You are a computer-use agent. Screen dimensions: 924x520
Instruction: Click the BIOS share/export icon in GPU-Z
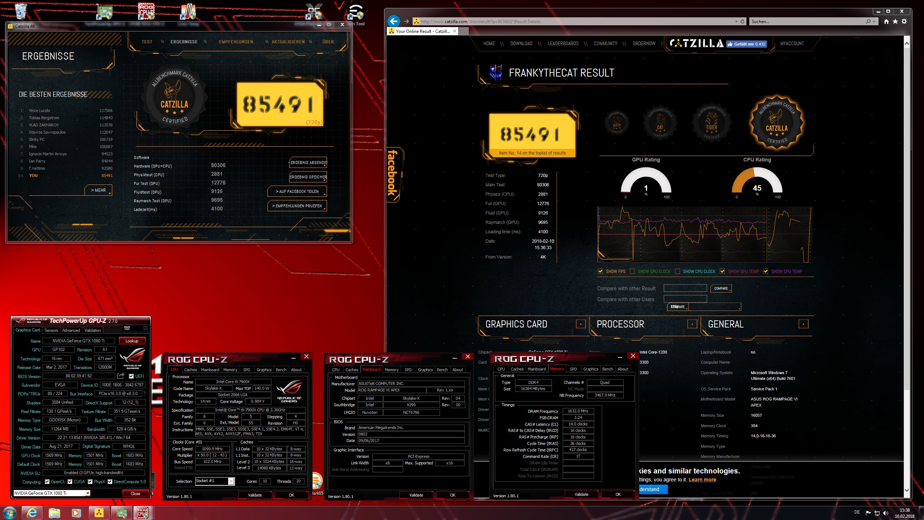click(121, 376)
